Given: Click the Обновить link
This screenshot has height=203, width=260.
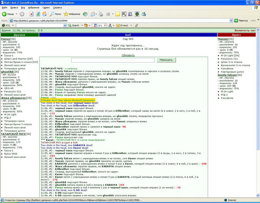Looking at the screenshot, I should click(x=128, y=55).
